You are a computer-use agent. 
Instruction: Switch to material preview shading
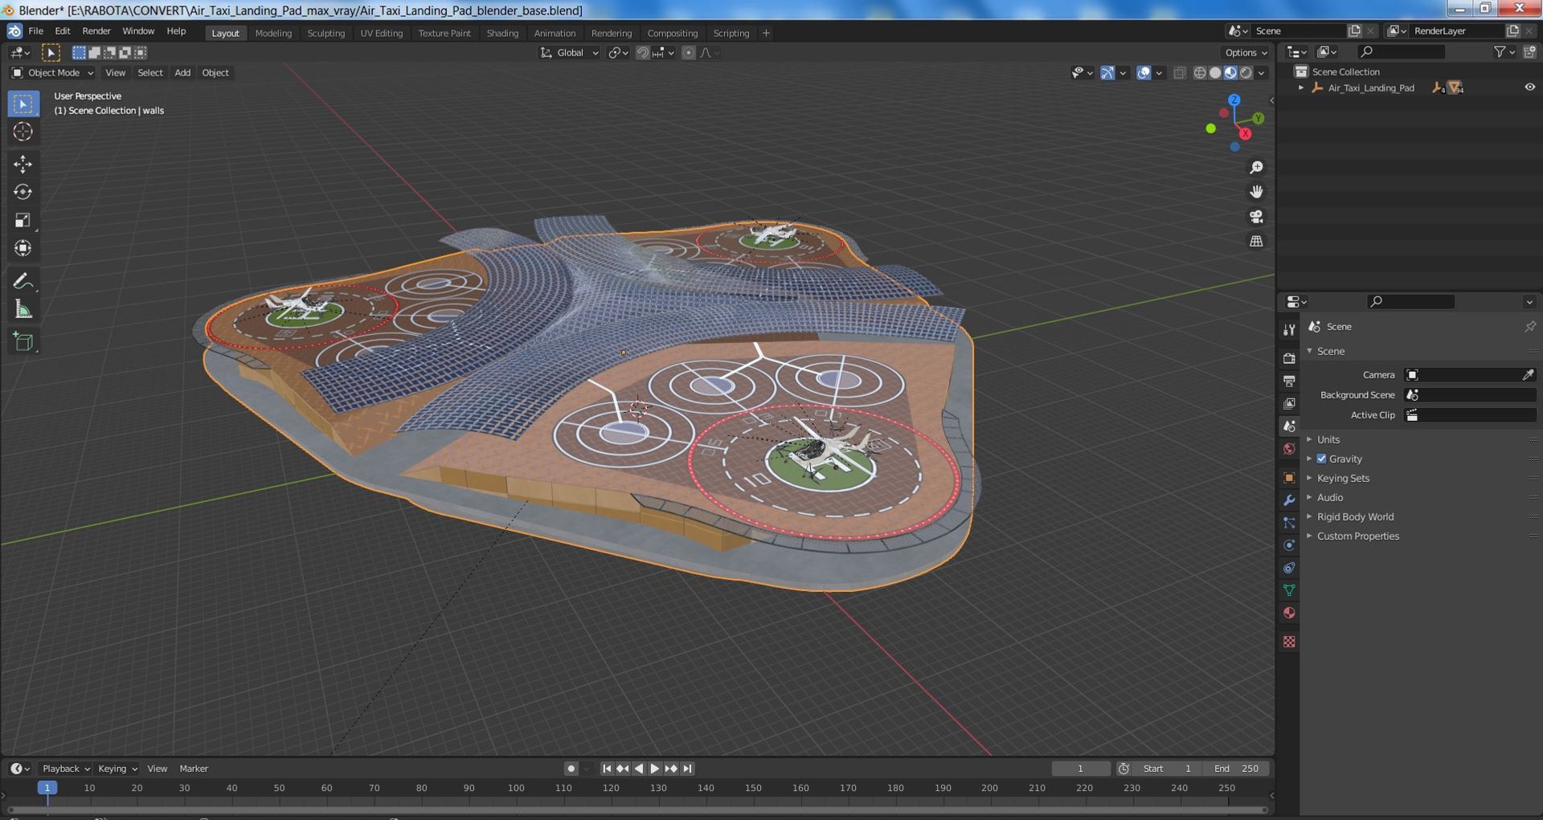click(1230, 73)
